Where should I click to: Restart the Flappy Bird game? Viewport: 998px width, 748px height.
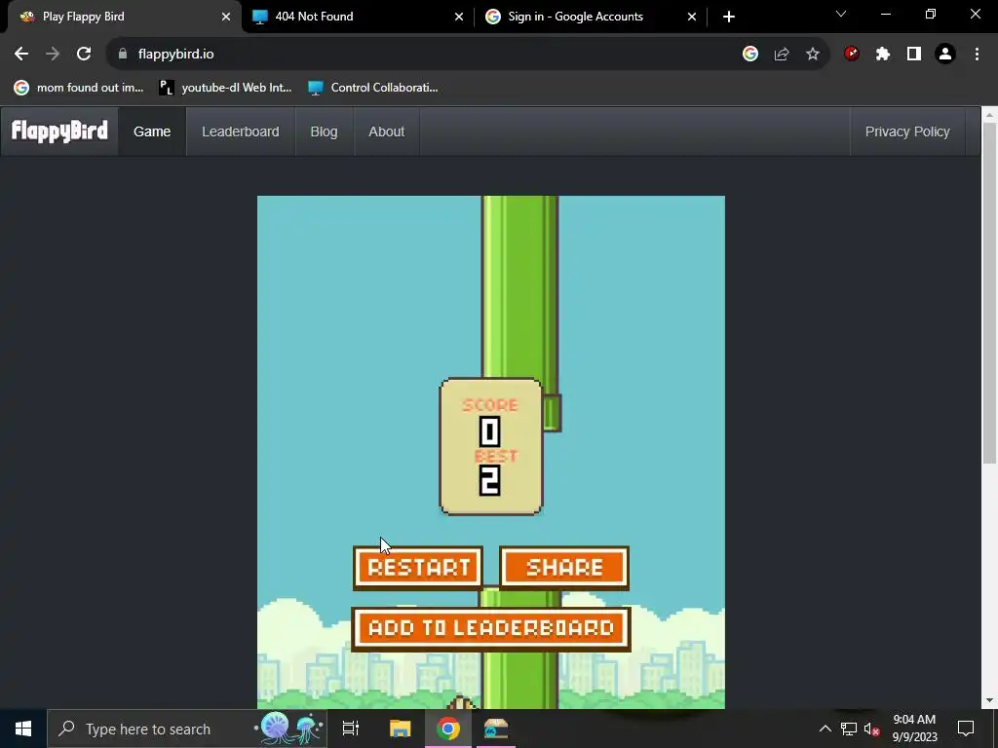click(418, 568)
